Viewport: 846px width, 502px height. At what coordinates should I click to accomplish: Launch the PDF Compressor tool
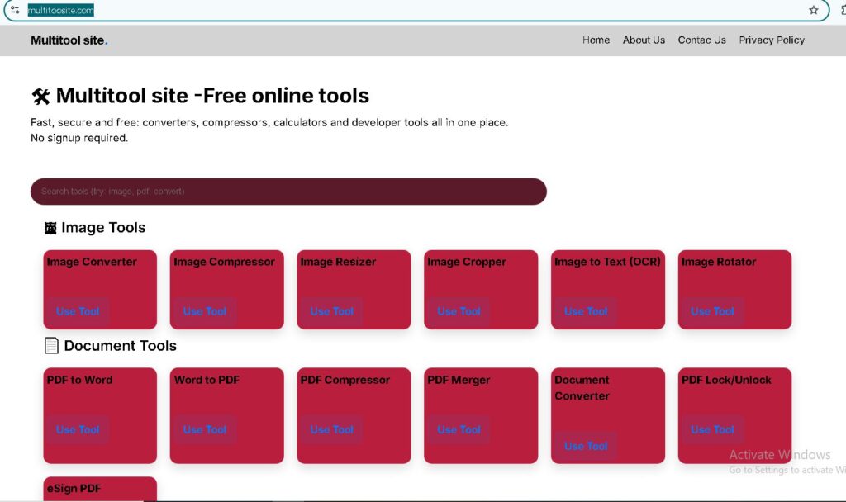coord(331,429)
